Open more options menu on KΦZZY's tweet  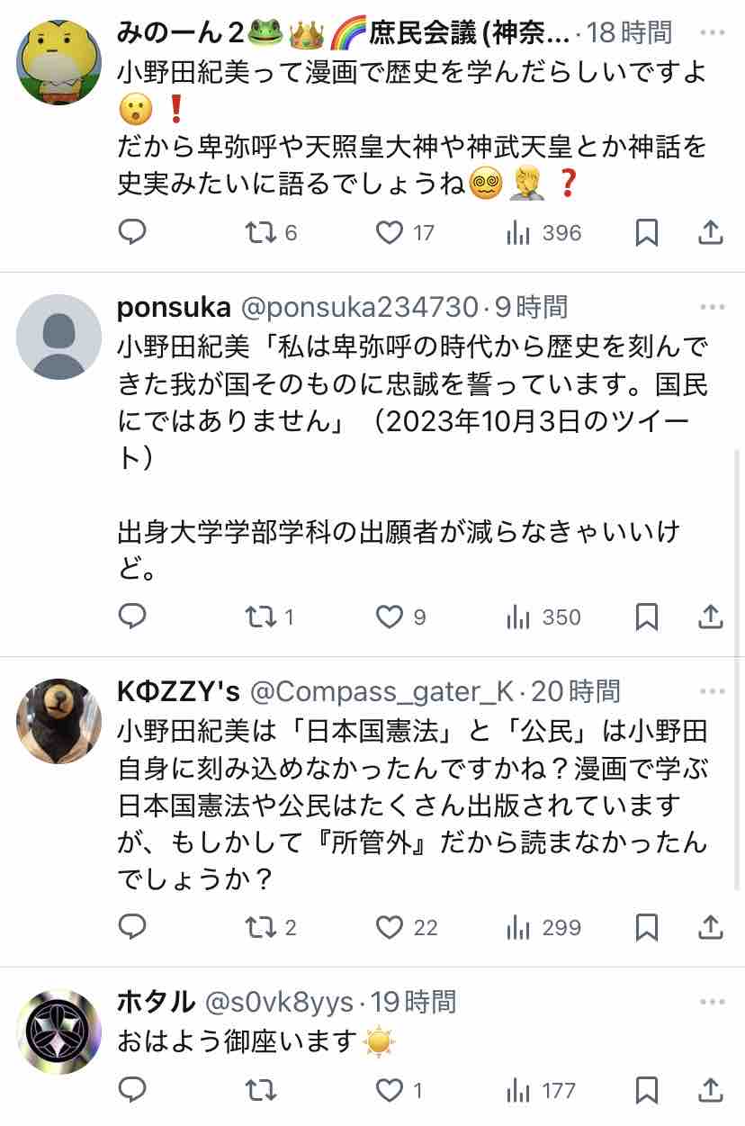click(x=712, y=691)
